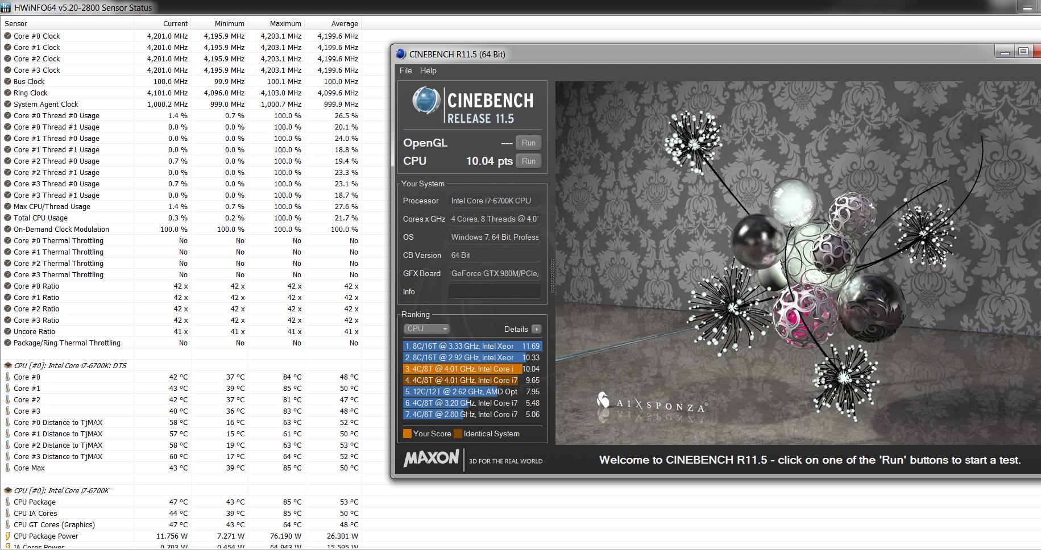Click the AIXSPONZA logo in render view

[x=652, y=403]
